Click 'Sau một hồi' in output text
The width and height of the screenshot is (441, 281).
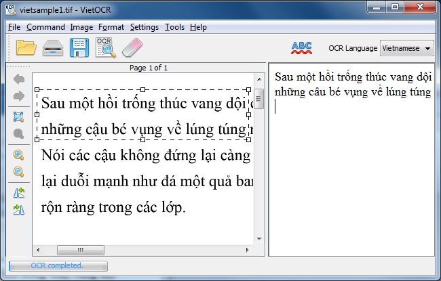pos(304,77)
